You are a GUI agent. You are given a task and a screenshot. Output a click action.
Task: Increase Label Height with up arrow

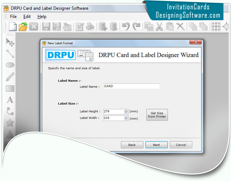[126, 110]
